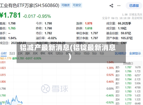Image resolution: width=143 pixels, height=105 pixels.
Task: Select the 买3 order row at 1.779
Action: tap(128, 96)
